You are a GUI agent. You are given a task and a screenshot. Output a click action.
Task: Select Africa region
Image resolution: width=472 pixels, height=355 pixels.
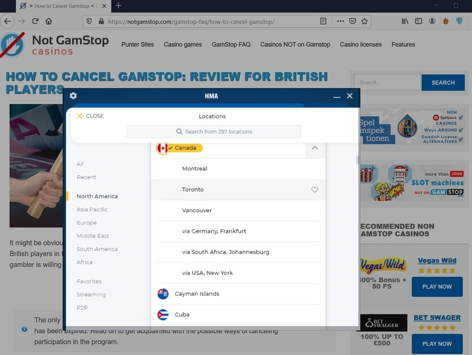[85, 262]
